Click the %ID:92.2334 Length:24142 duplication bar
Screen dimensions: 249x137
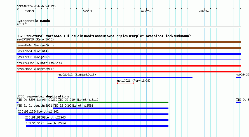93,114
